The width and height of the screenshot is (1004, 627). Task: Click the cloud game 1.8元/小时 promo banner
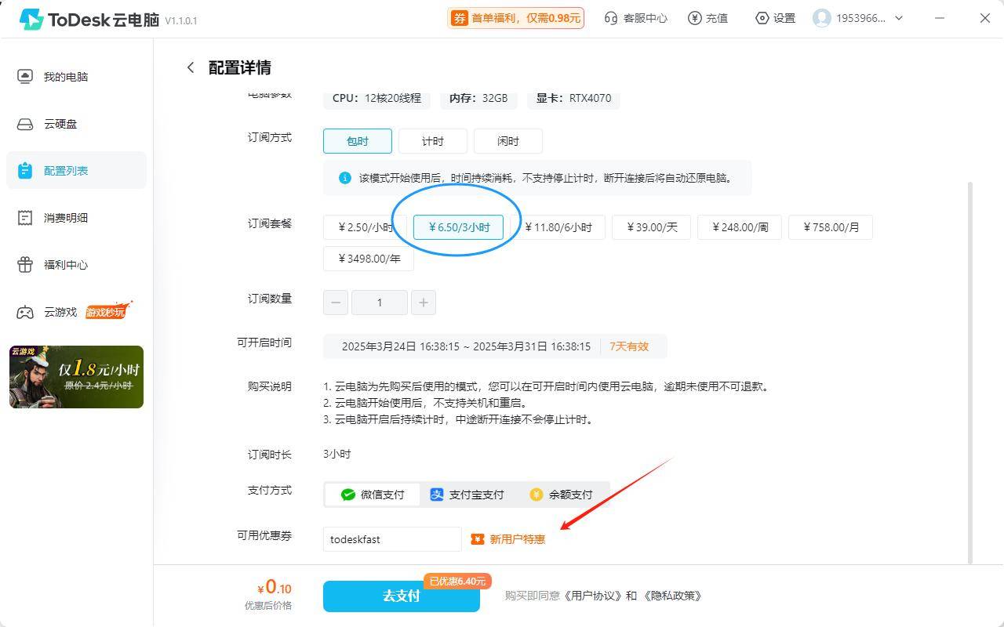[x=76, y=377]
